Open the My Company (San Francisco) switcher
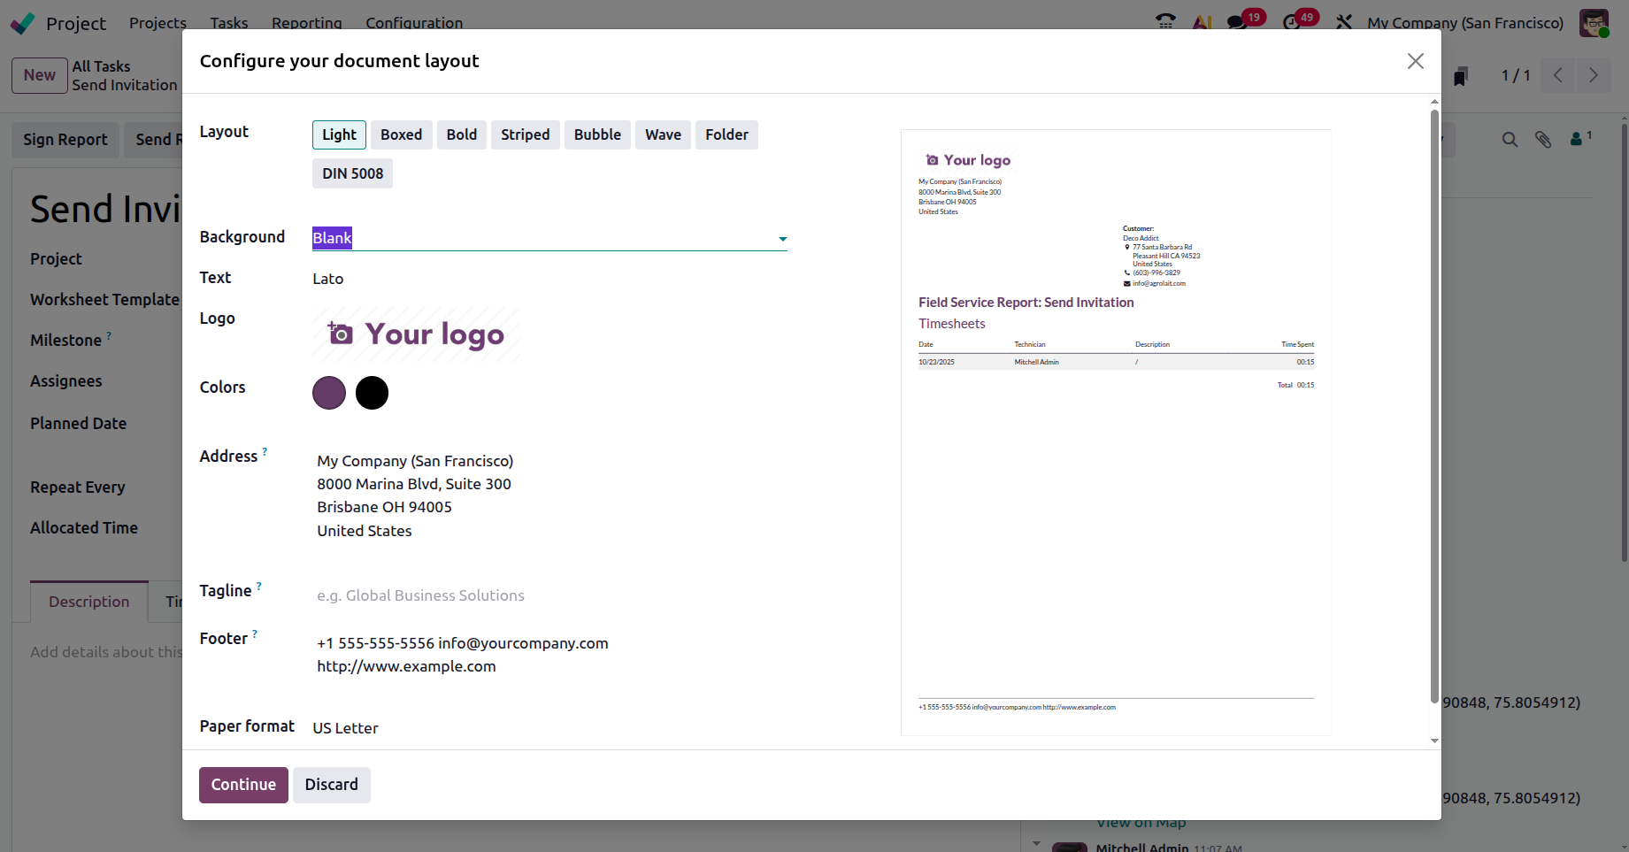 coord(1465,23)
